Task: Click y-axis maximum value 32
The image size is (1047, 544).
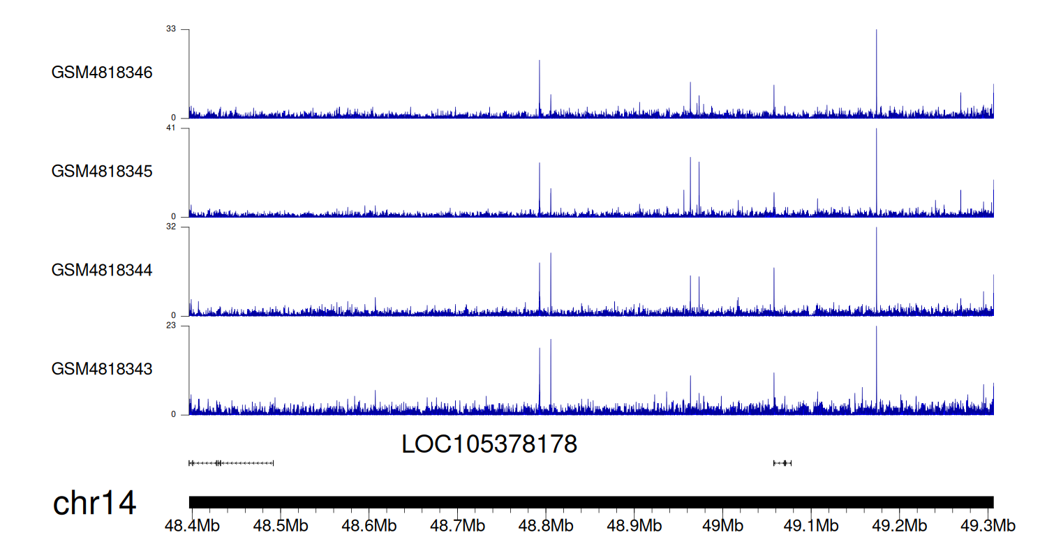Action: pyautogui.click(x=171, y=227)
